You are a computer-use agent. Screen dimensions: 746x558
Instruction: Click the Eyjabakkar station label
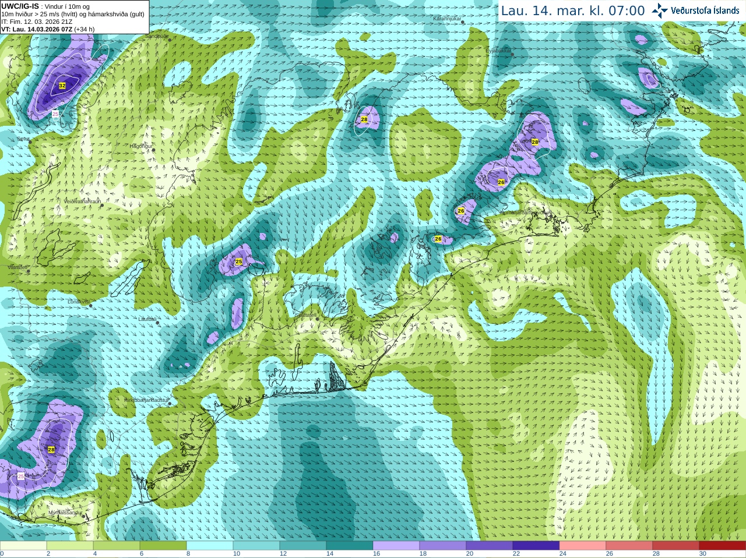click(x=498, y=51)
